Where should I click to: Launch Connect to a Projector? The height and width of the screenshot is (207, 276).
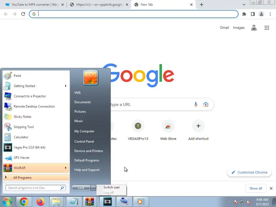(36, 96)
